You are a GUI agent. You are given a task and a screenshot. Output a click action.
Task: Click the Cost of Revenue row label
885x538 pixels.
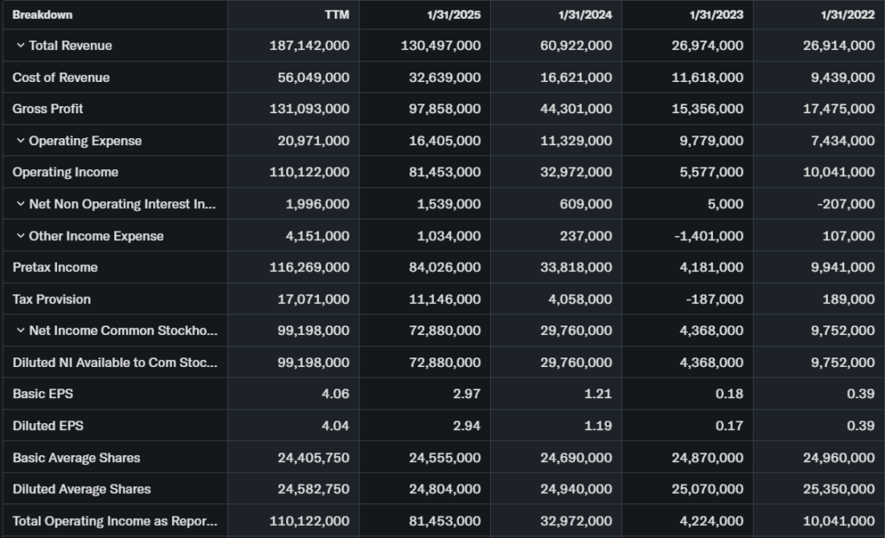tap(61, 78)
